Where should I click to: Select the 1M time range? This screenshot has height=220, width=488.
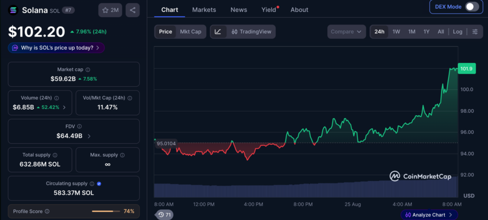pyautogui.click(x=412, y=32)
